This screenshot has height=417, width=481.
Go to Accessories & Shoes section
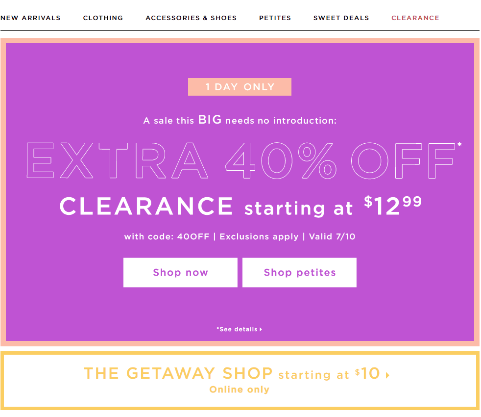(191, 18)
